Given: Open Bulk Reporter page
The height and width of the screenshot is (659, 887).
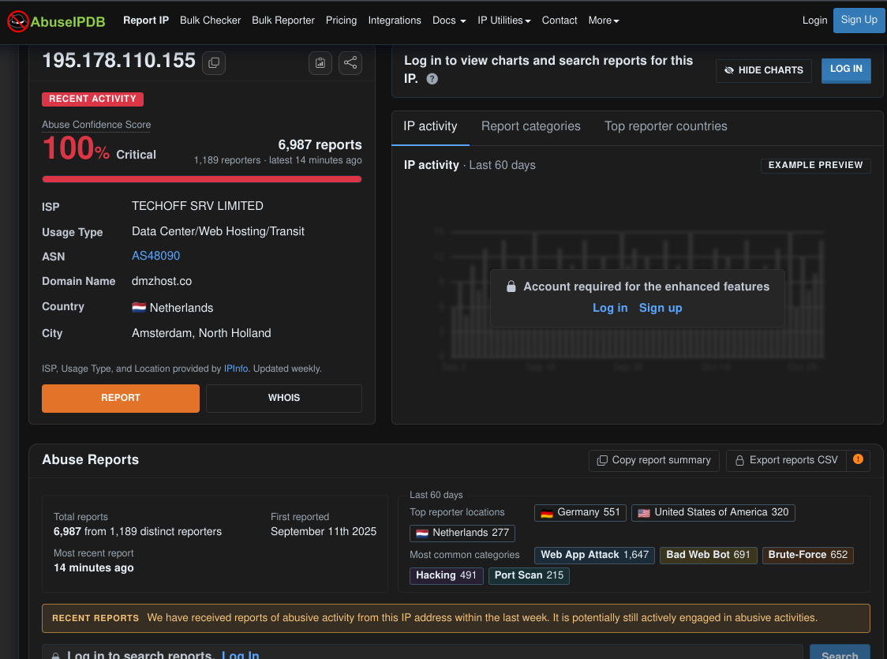Looking at the screenshot, I should [283, 21].
